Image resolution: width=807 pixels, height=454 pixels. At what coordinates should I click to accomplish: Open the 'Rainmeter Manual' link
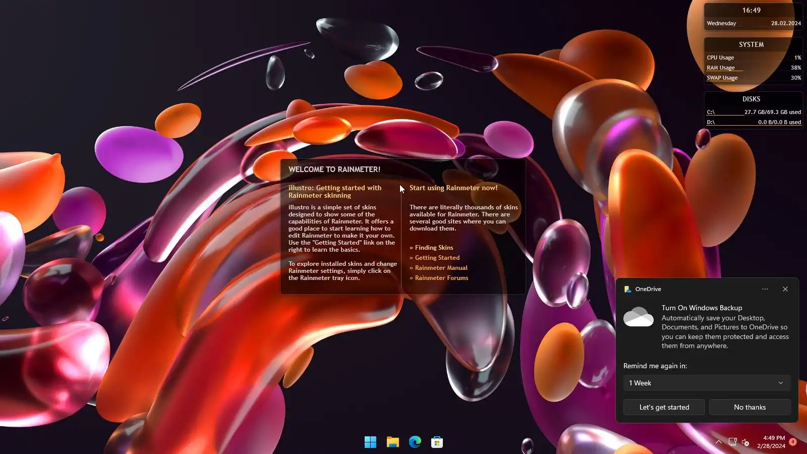(441, 268)
